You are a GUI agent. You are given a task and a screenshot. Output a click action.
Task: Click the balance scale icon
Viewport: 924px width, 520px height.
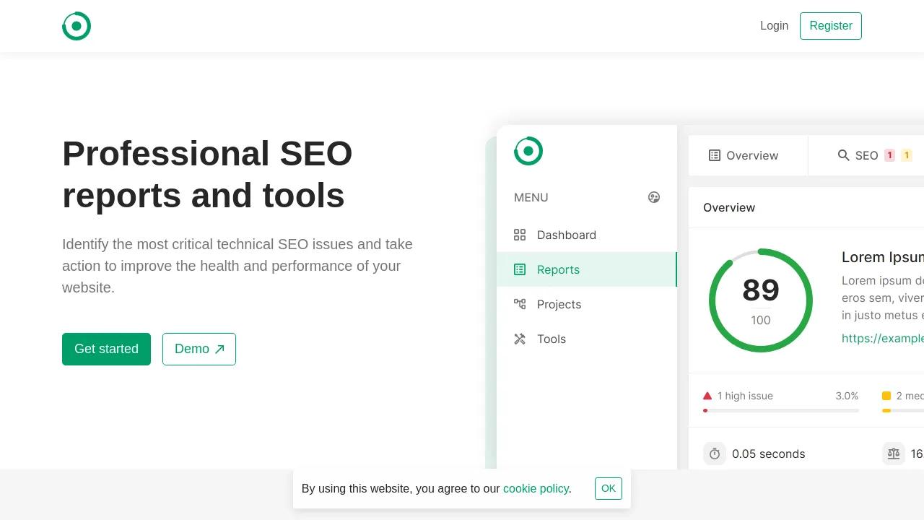pyautogui.click(x=894, y=454)
